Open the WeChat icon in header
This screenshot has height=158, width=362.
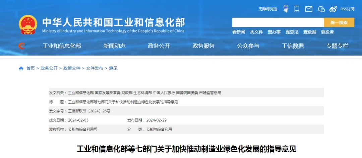321,9
